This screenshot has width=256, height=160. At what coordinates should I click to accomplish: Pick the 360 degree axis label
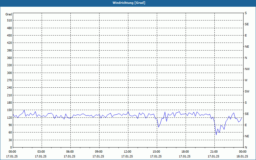(x=10, y=58)
